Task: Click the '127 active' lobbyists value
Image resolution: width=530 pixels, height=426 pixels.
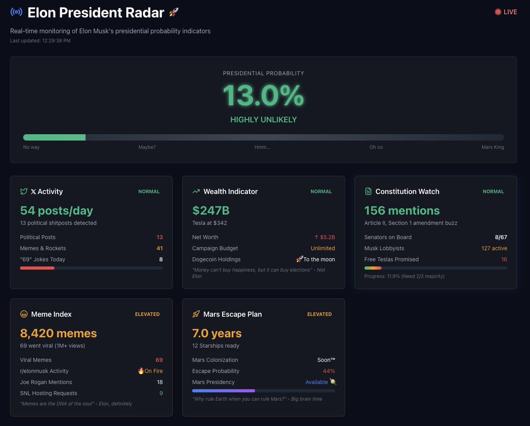Action: [x=494, y=248]
